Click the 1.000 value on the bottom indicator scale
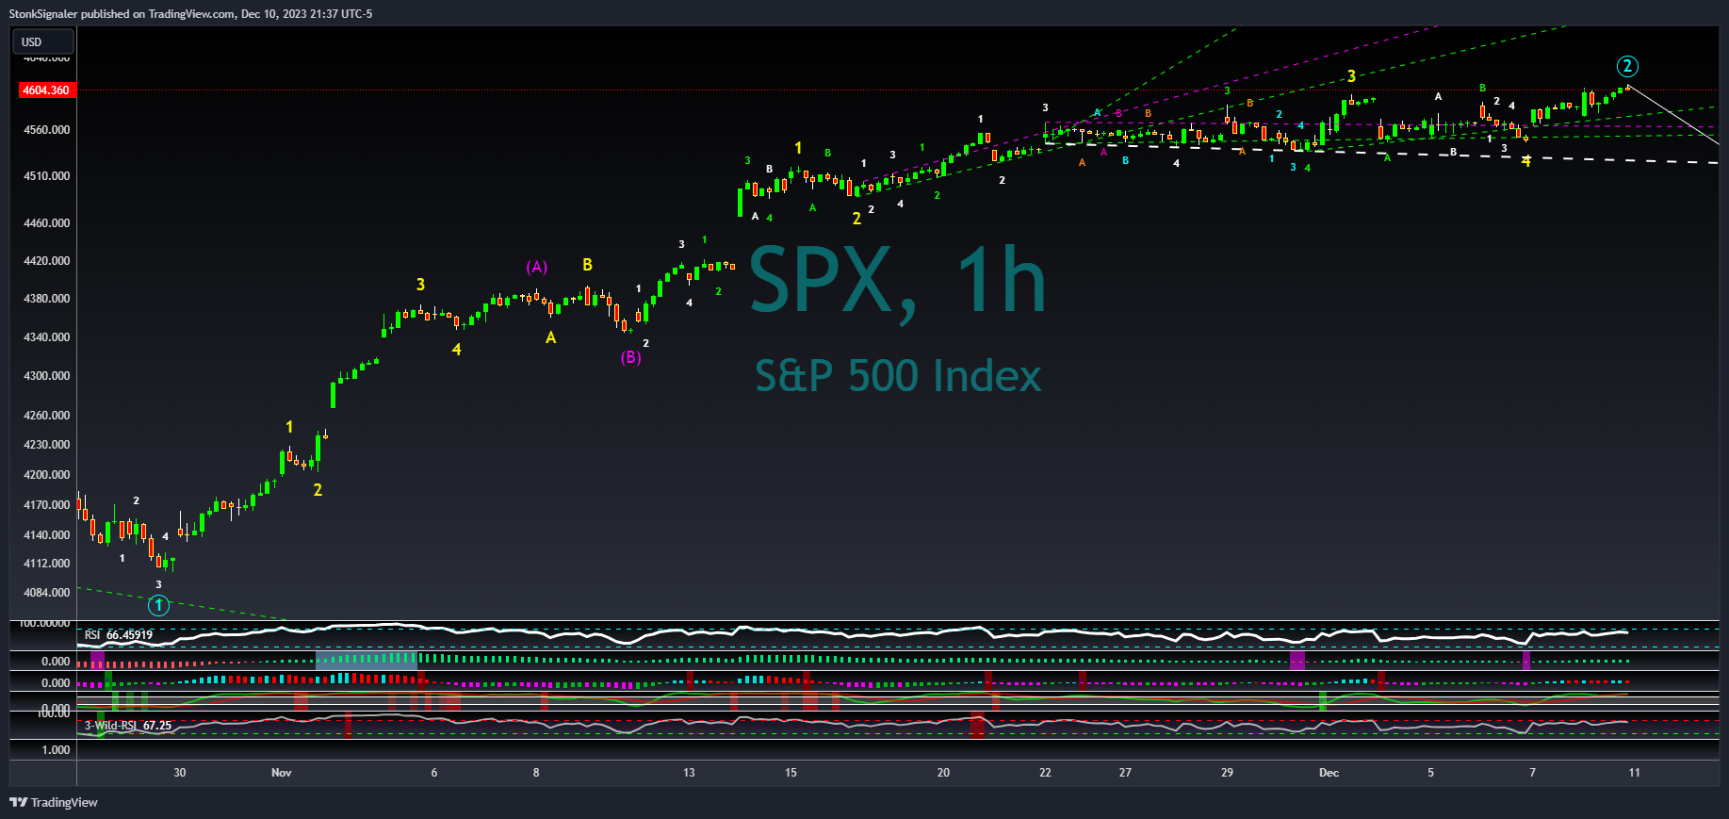 tap(56, 750)
